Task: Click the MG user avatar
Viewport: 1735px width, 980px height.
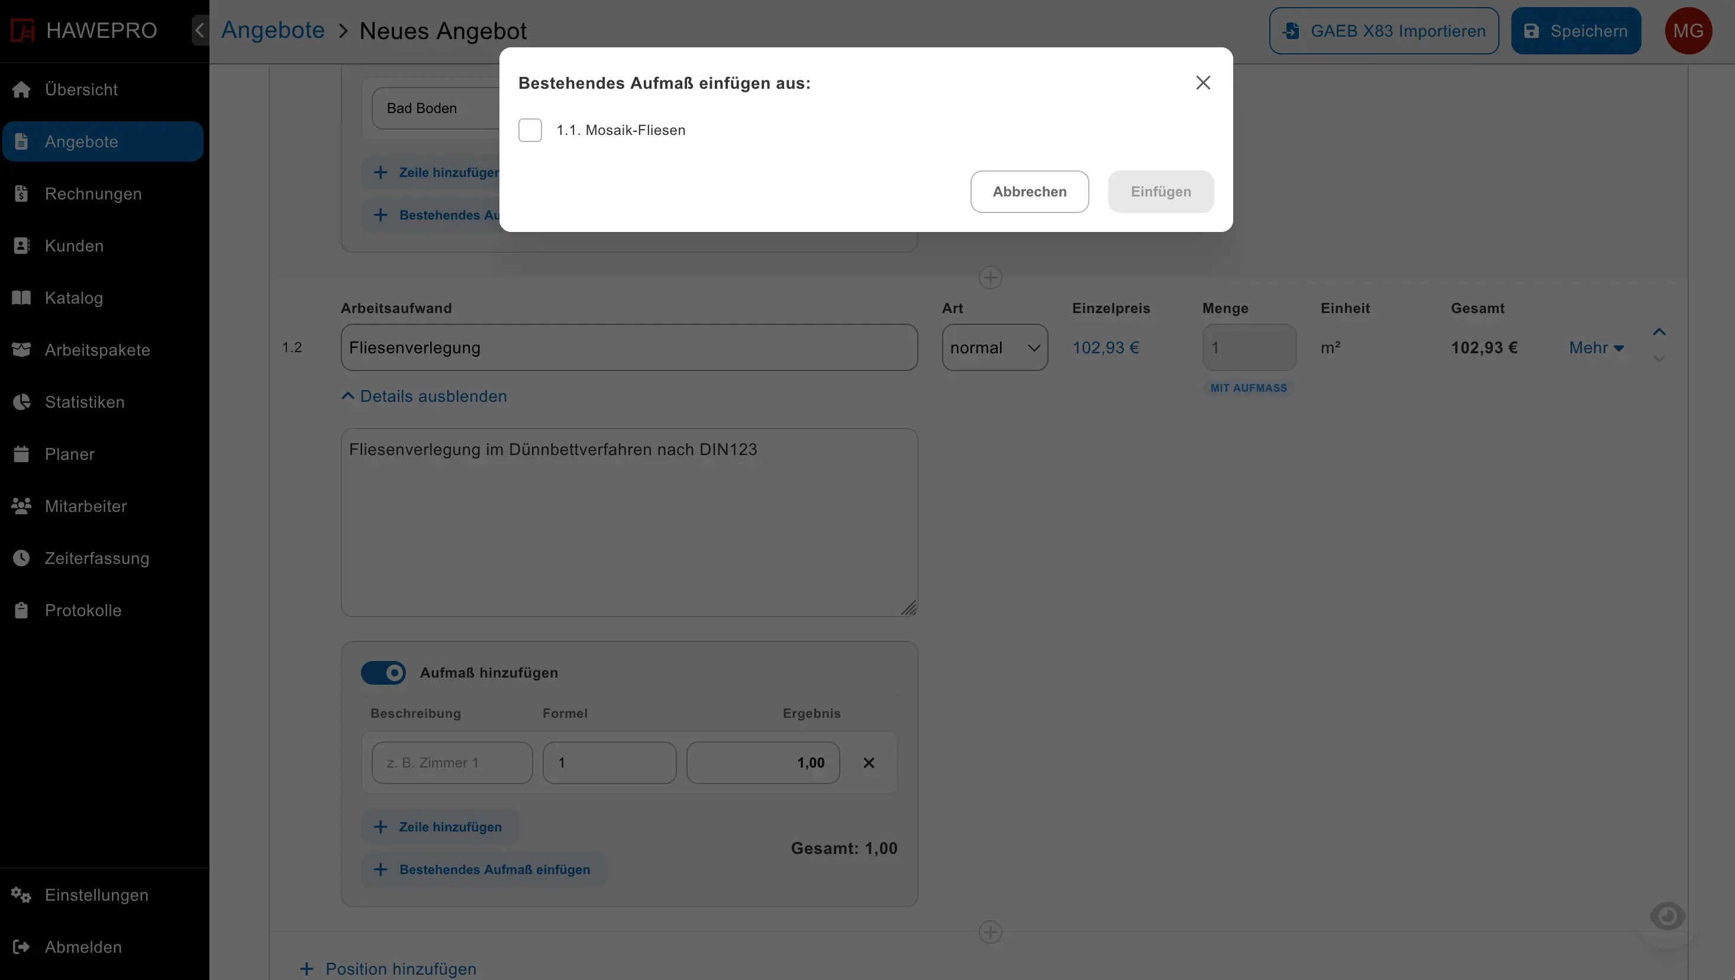Action: (x=1688, y=30)
